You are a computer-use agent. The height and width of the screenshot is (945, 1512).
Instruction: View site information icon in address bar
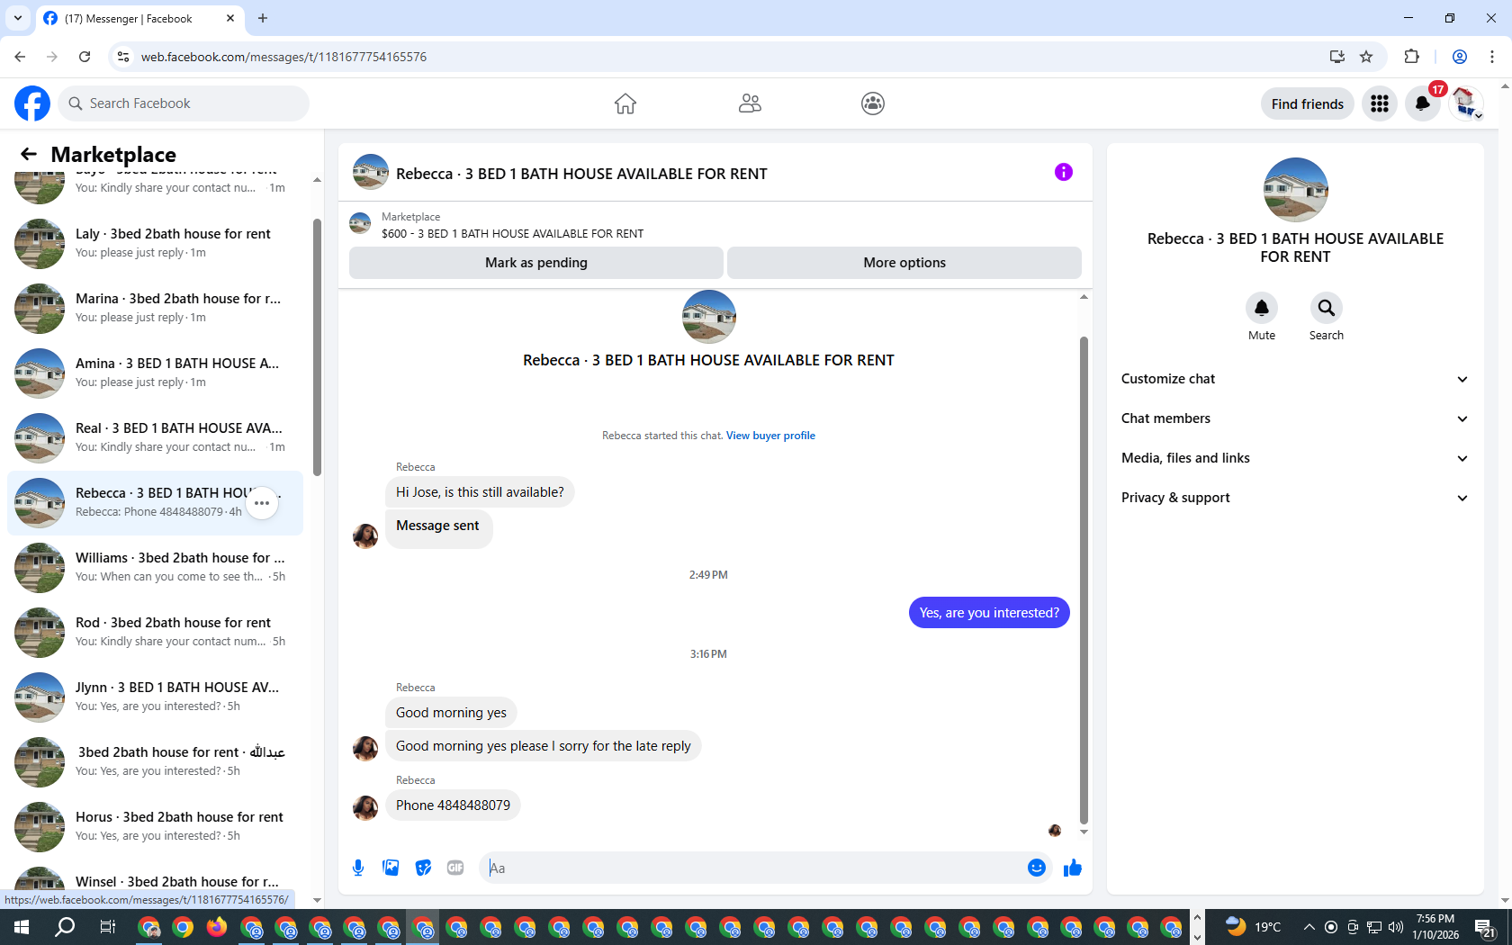point(123,57)
